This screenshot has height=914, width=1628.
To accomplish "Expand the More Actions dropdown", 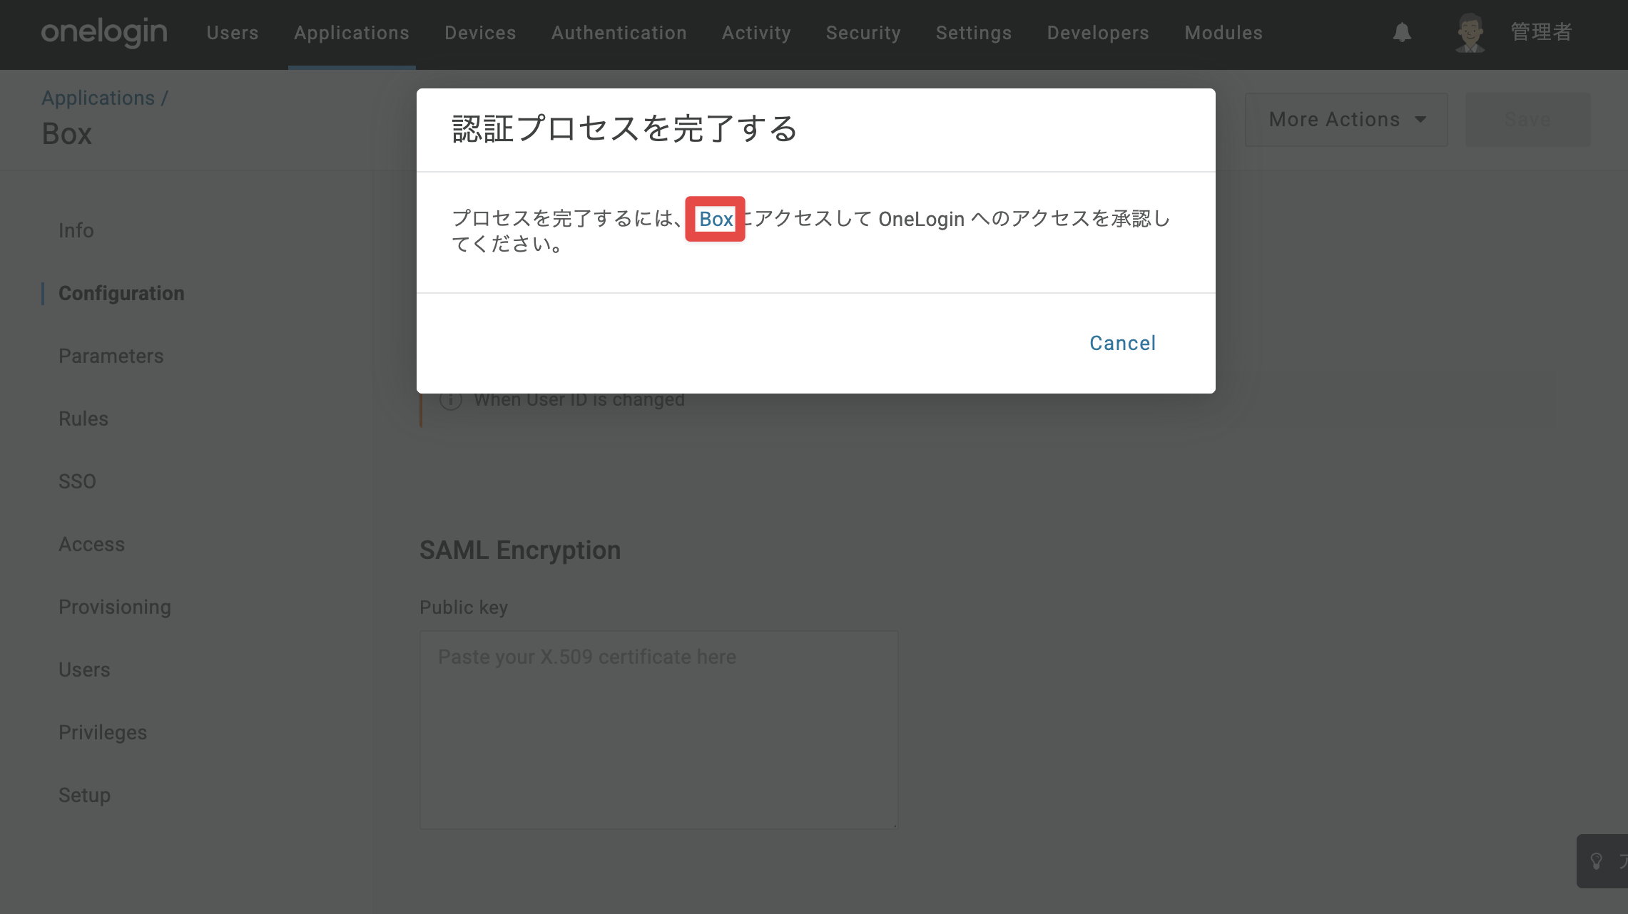I will click(x=1346, y=120).
